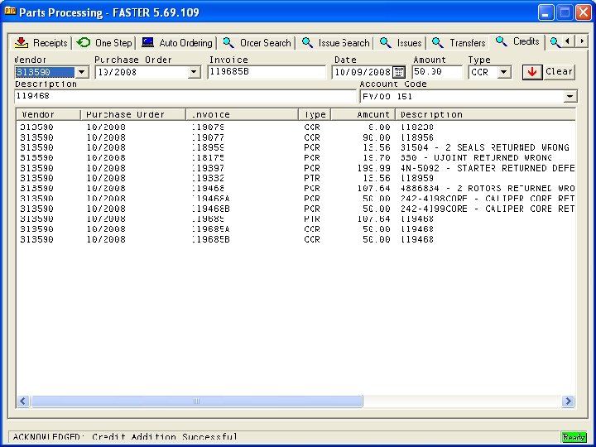This screenshot has width=596, height=447.
Task: Sort by the Vendor column header
Action: pyautogui.click(x=48, y=114)
